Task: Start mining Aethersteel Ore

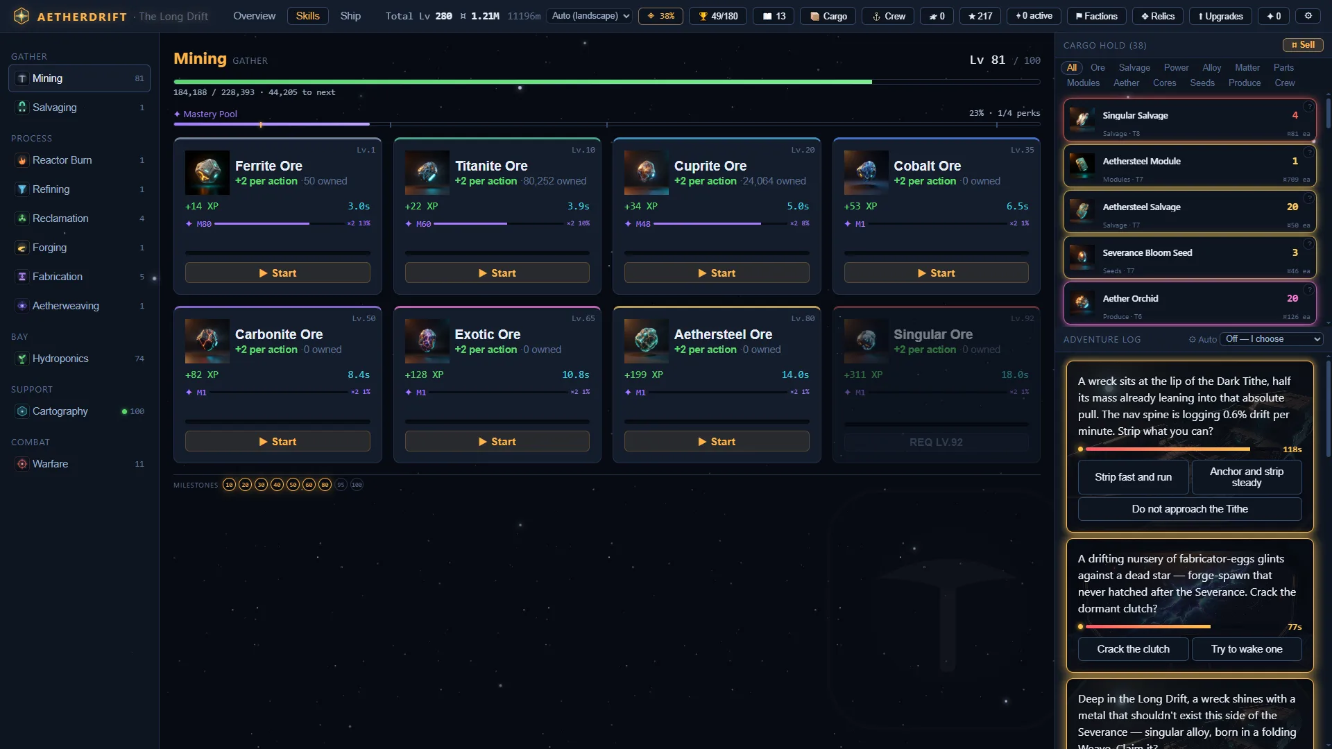Action: pos(717,442)
